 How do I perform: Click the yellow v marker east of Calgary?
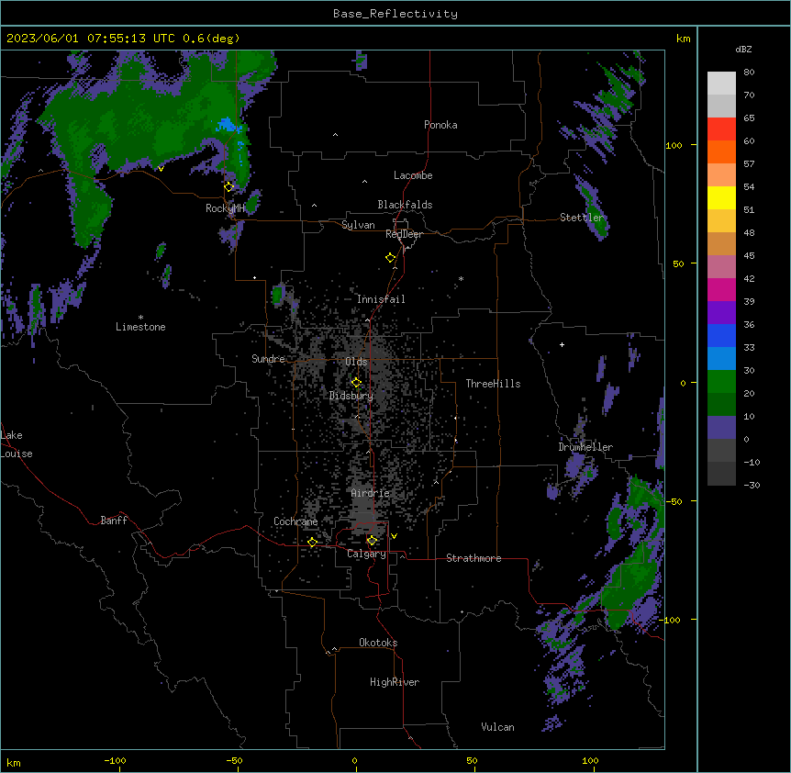394,536
